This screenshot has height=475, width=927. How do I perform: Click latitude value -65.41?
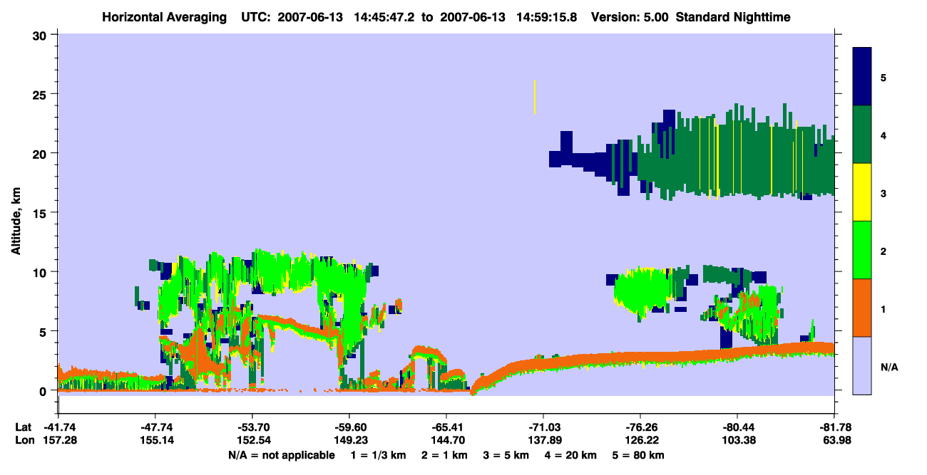tap(446, 427)
